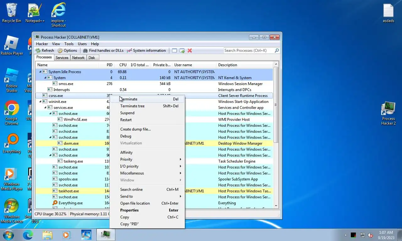Screen dimensions: 402x241
Task: Collapse the System process tree node
Action: tap(45, 78)
